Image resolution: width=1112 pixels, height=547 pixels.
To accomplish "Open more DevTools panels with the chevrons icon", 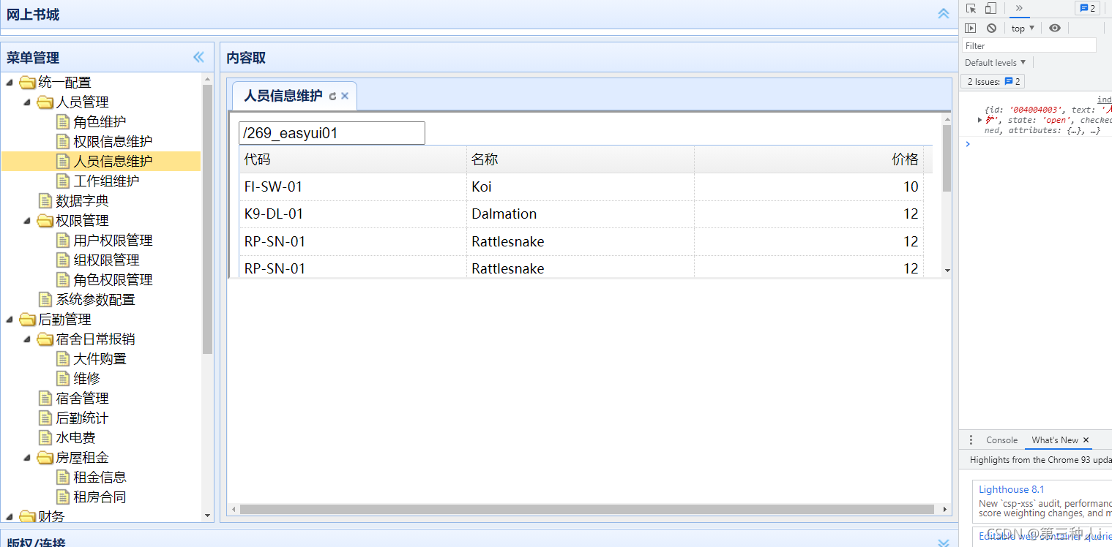I will click(1020, 8).
